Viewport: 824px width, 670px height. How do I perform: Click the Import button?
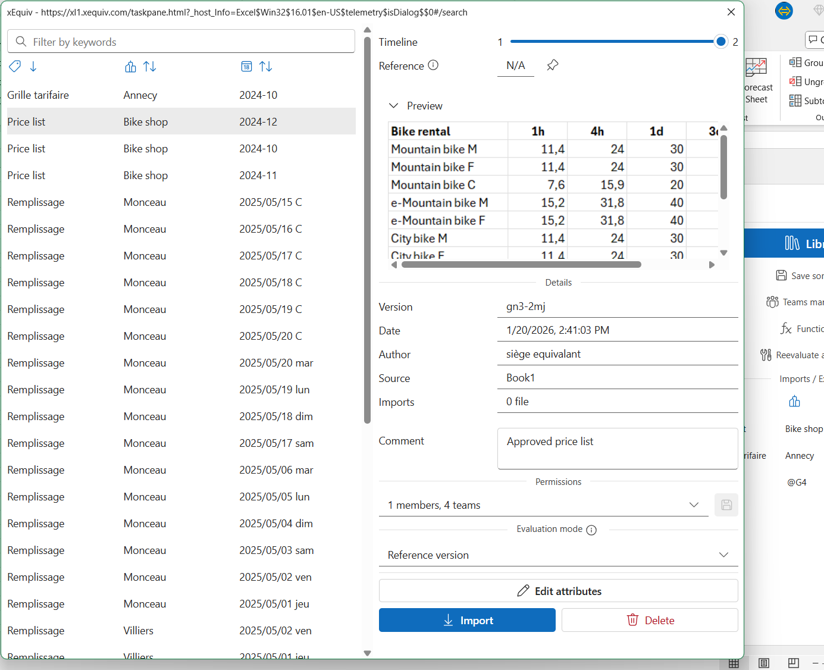coord(467,621)
